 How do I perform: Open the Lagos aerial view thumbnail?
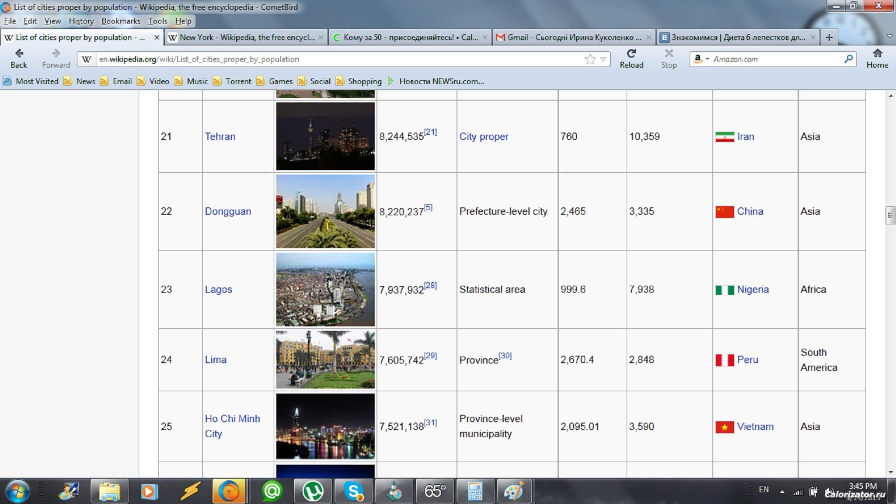click(x=325, y=289)
